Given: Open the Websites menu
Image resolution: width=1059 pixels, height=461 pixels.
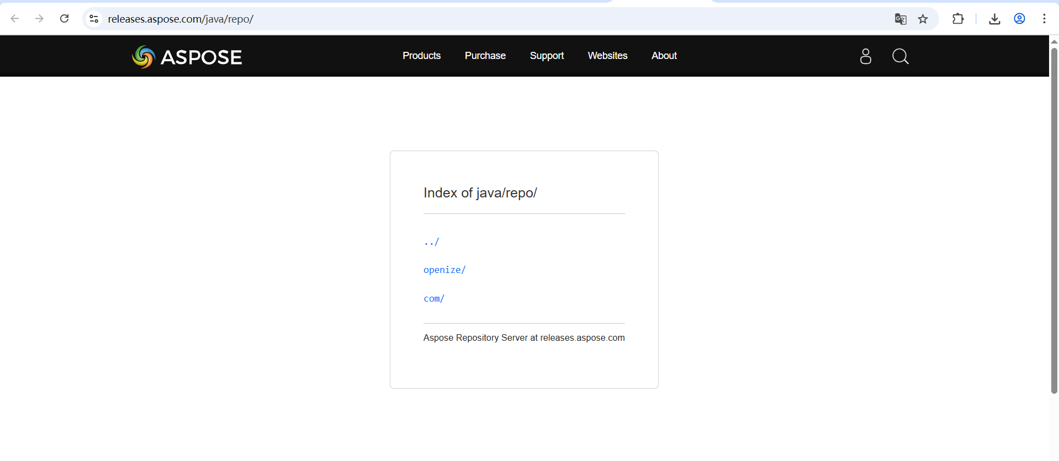Looking at the screenshot, I should click(x=607, y=56).
